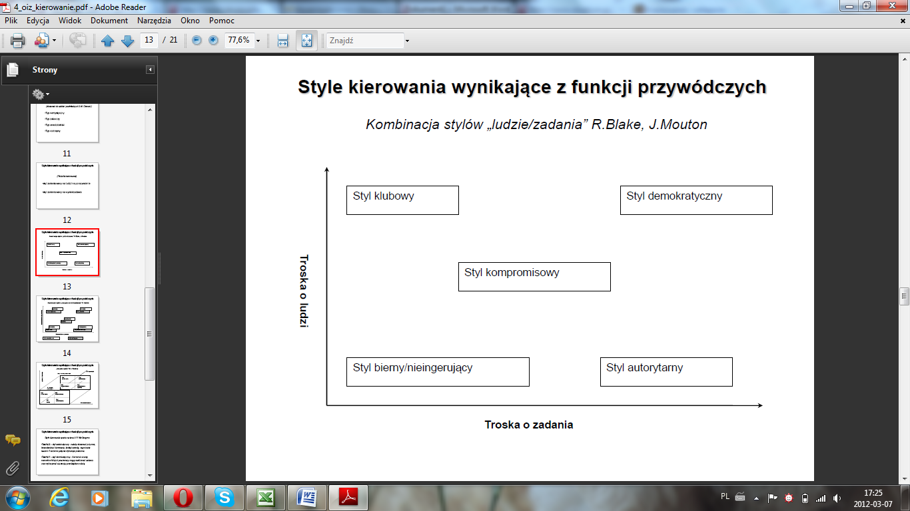The image size is (910, 511).
Task: Expand the pages panel gear options menu
Action: [41, 94]
